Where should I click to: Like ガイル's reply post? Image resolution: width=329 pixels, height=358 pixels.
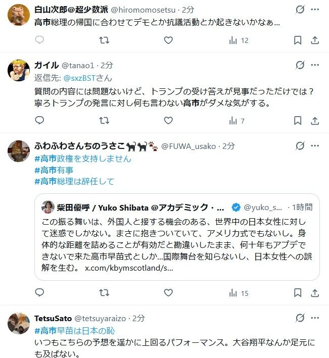(x=168, y=121)
